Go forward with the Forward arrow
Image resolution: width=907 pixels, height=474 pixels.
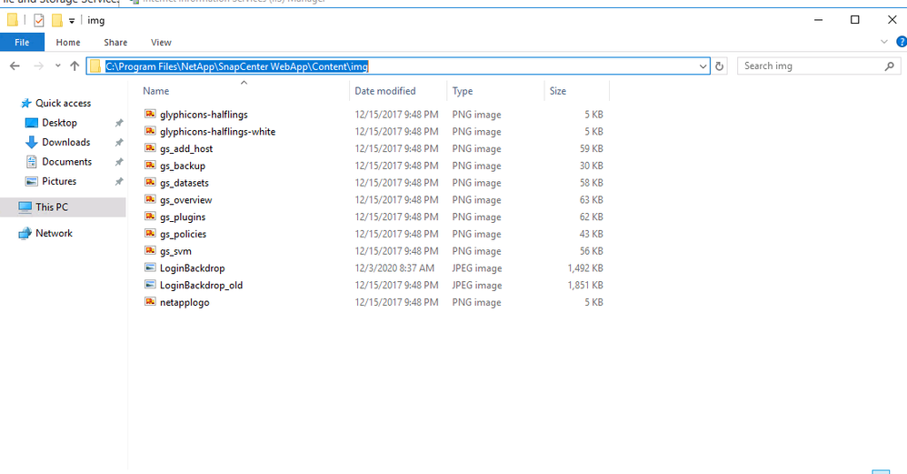tap(39, 66)
